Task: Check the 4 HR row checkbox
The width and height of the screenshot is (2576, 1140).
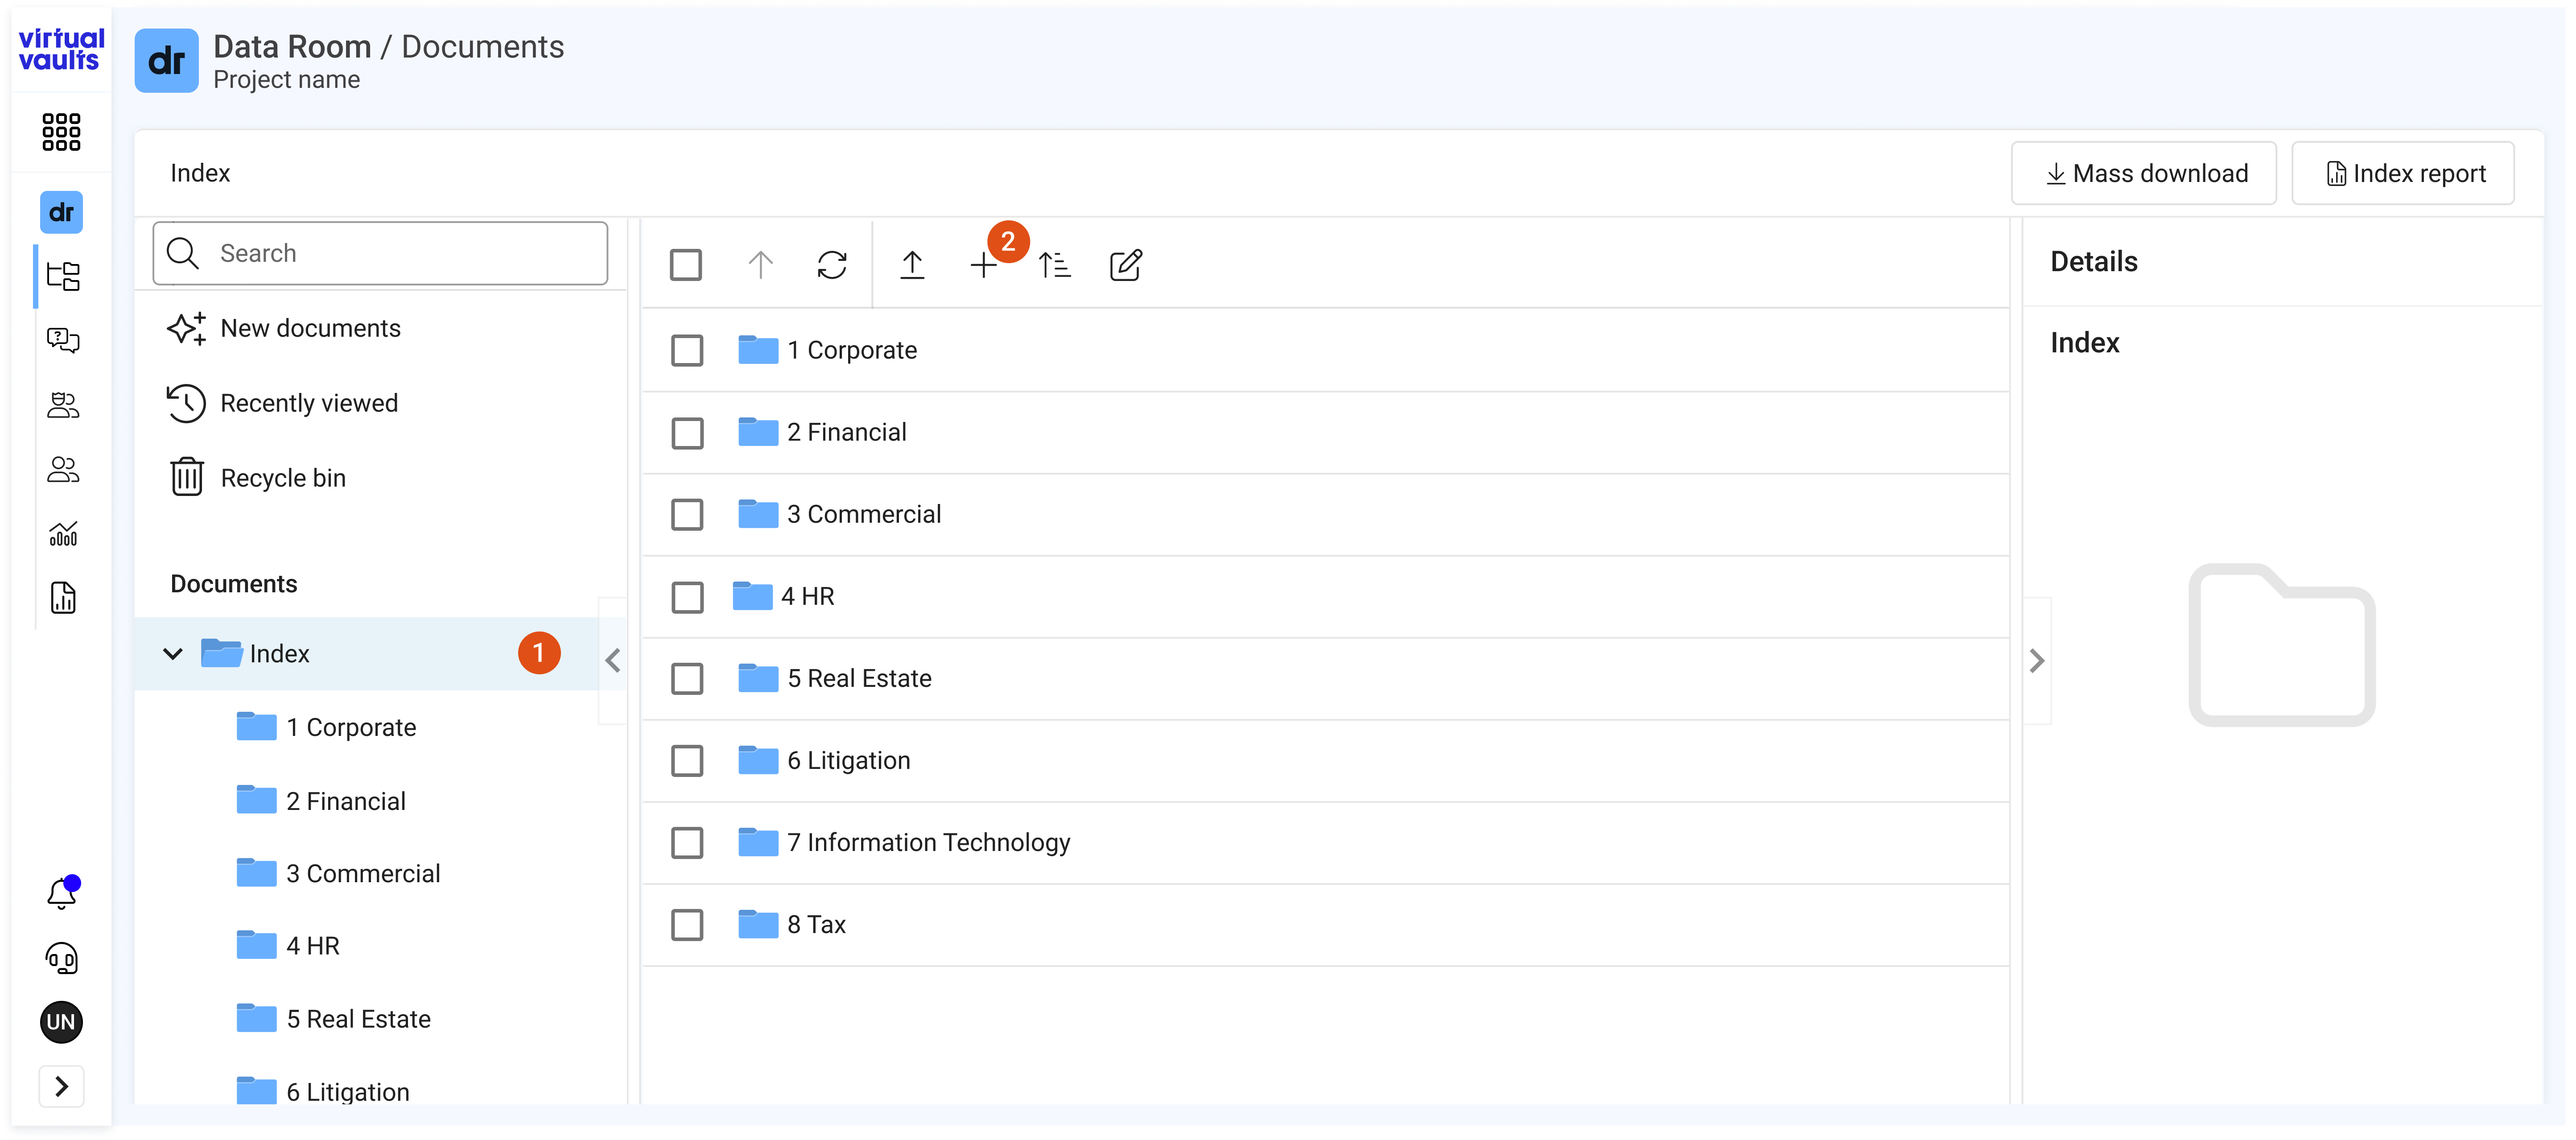Action: pos(687,597)
